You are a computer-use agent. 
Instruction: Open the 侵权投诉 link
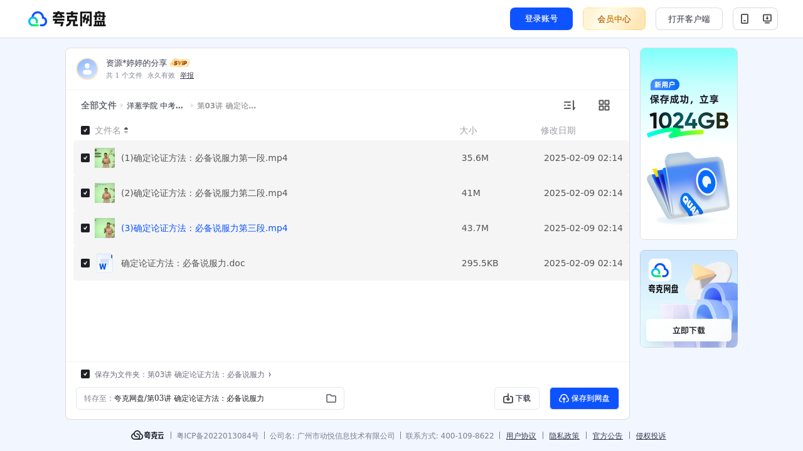[651, 436]
